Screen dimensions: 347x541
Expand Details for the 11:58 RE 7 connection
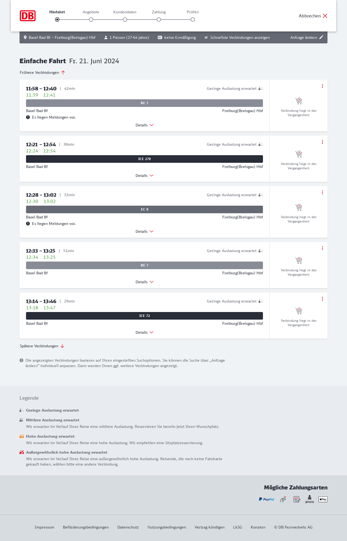tap(144, 125)
